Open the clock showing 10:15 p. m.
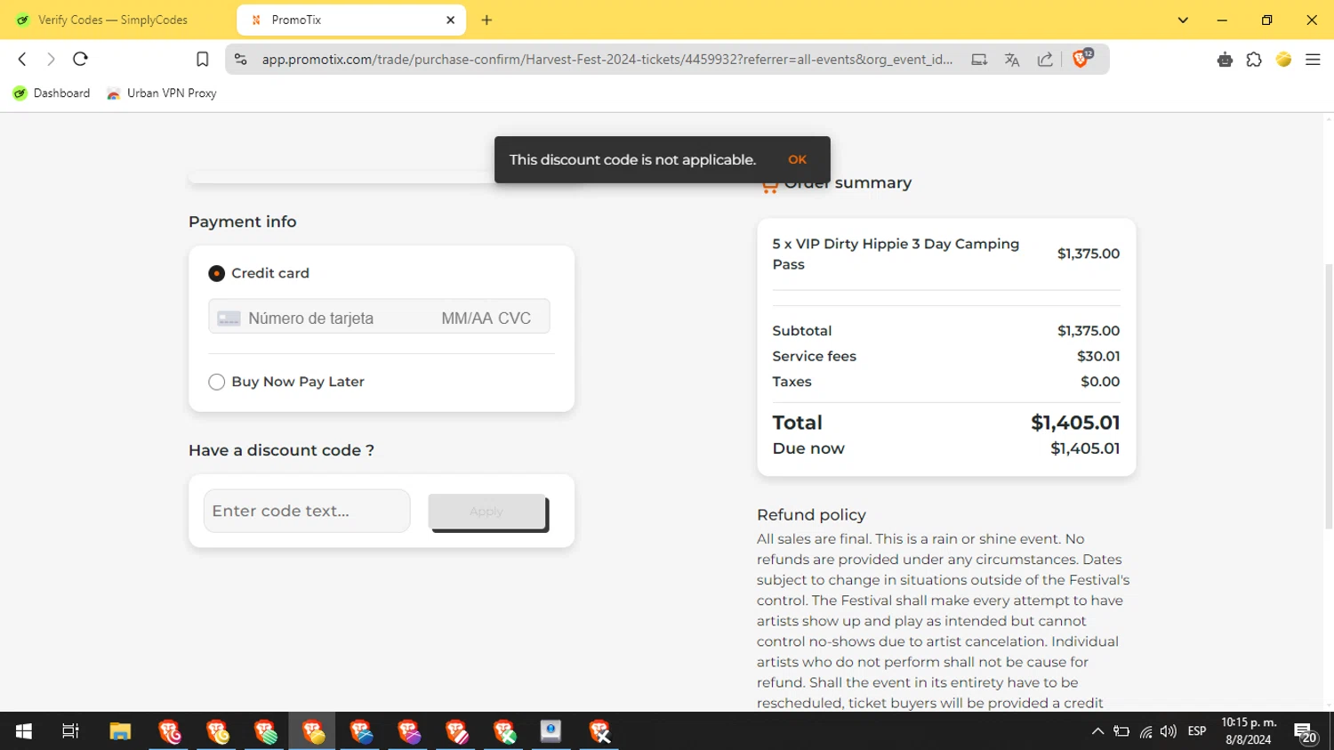Image resolution: width=1334 pixels, height=750 pixels. (x=1249, y=731)
